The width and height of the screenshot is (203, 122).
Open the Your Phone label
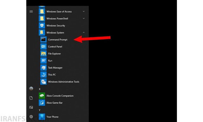pyautogui.click(x=52, y=117)
